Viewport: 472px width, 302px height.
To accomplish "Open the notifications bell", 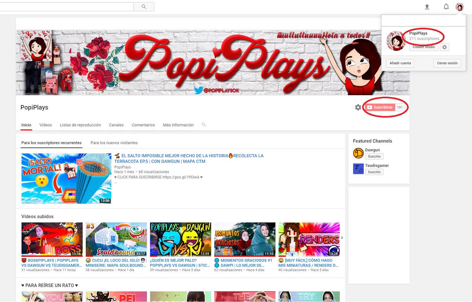I will coord(446,7).
